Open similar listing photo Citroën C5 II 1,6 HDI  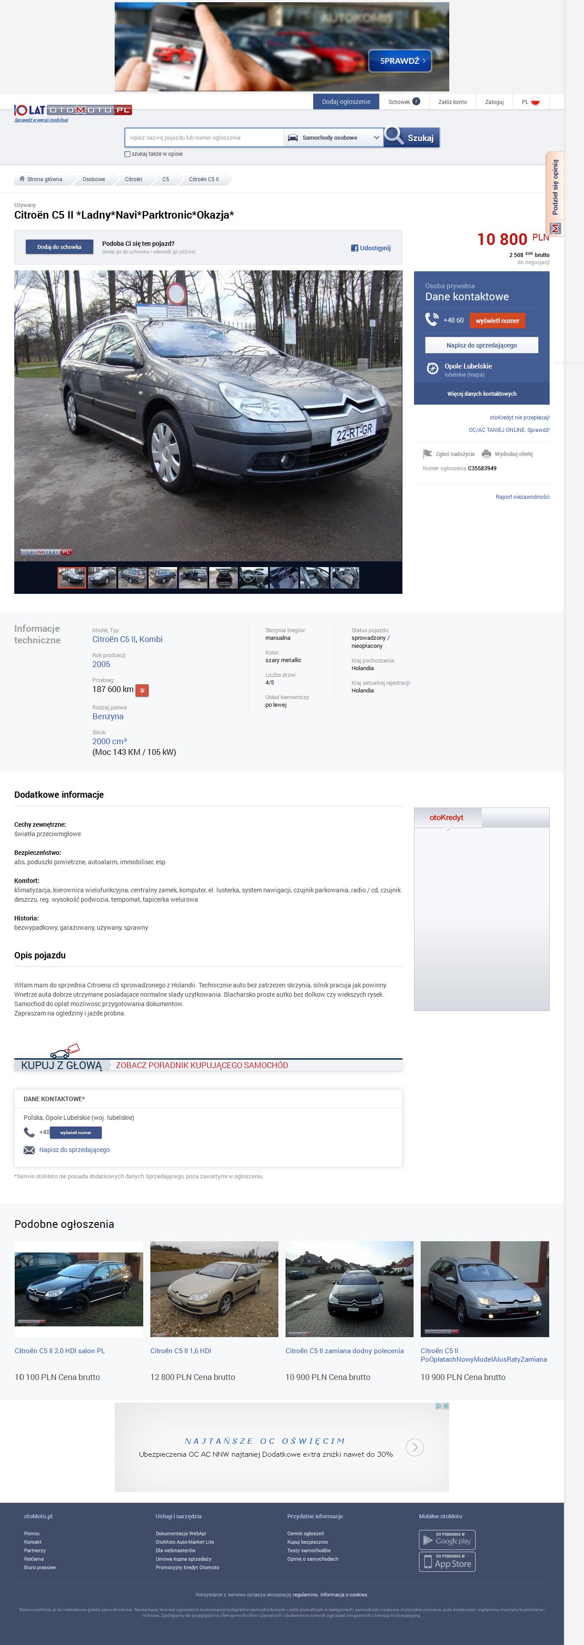(215, 1289)
